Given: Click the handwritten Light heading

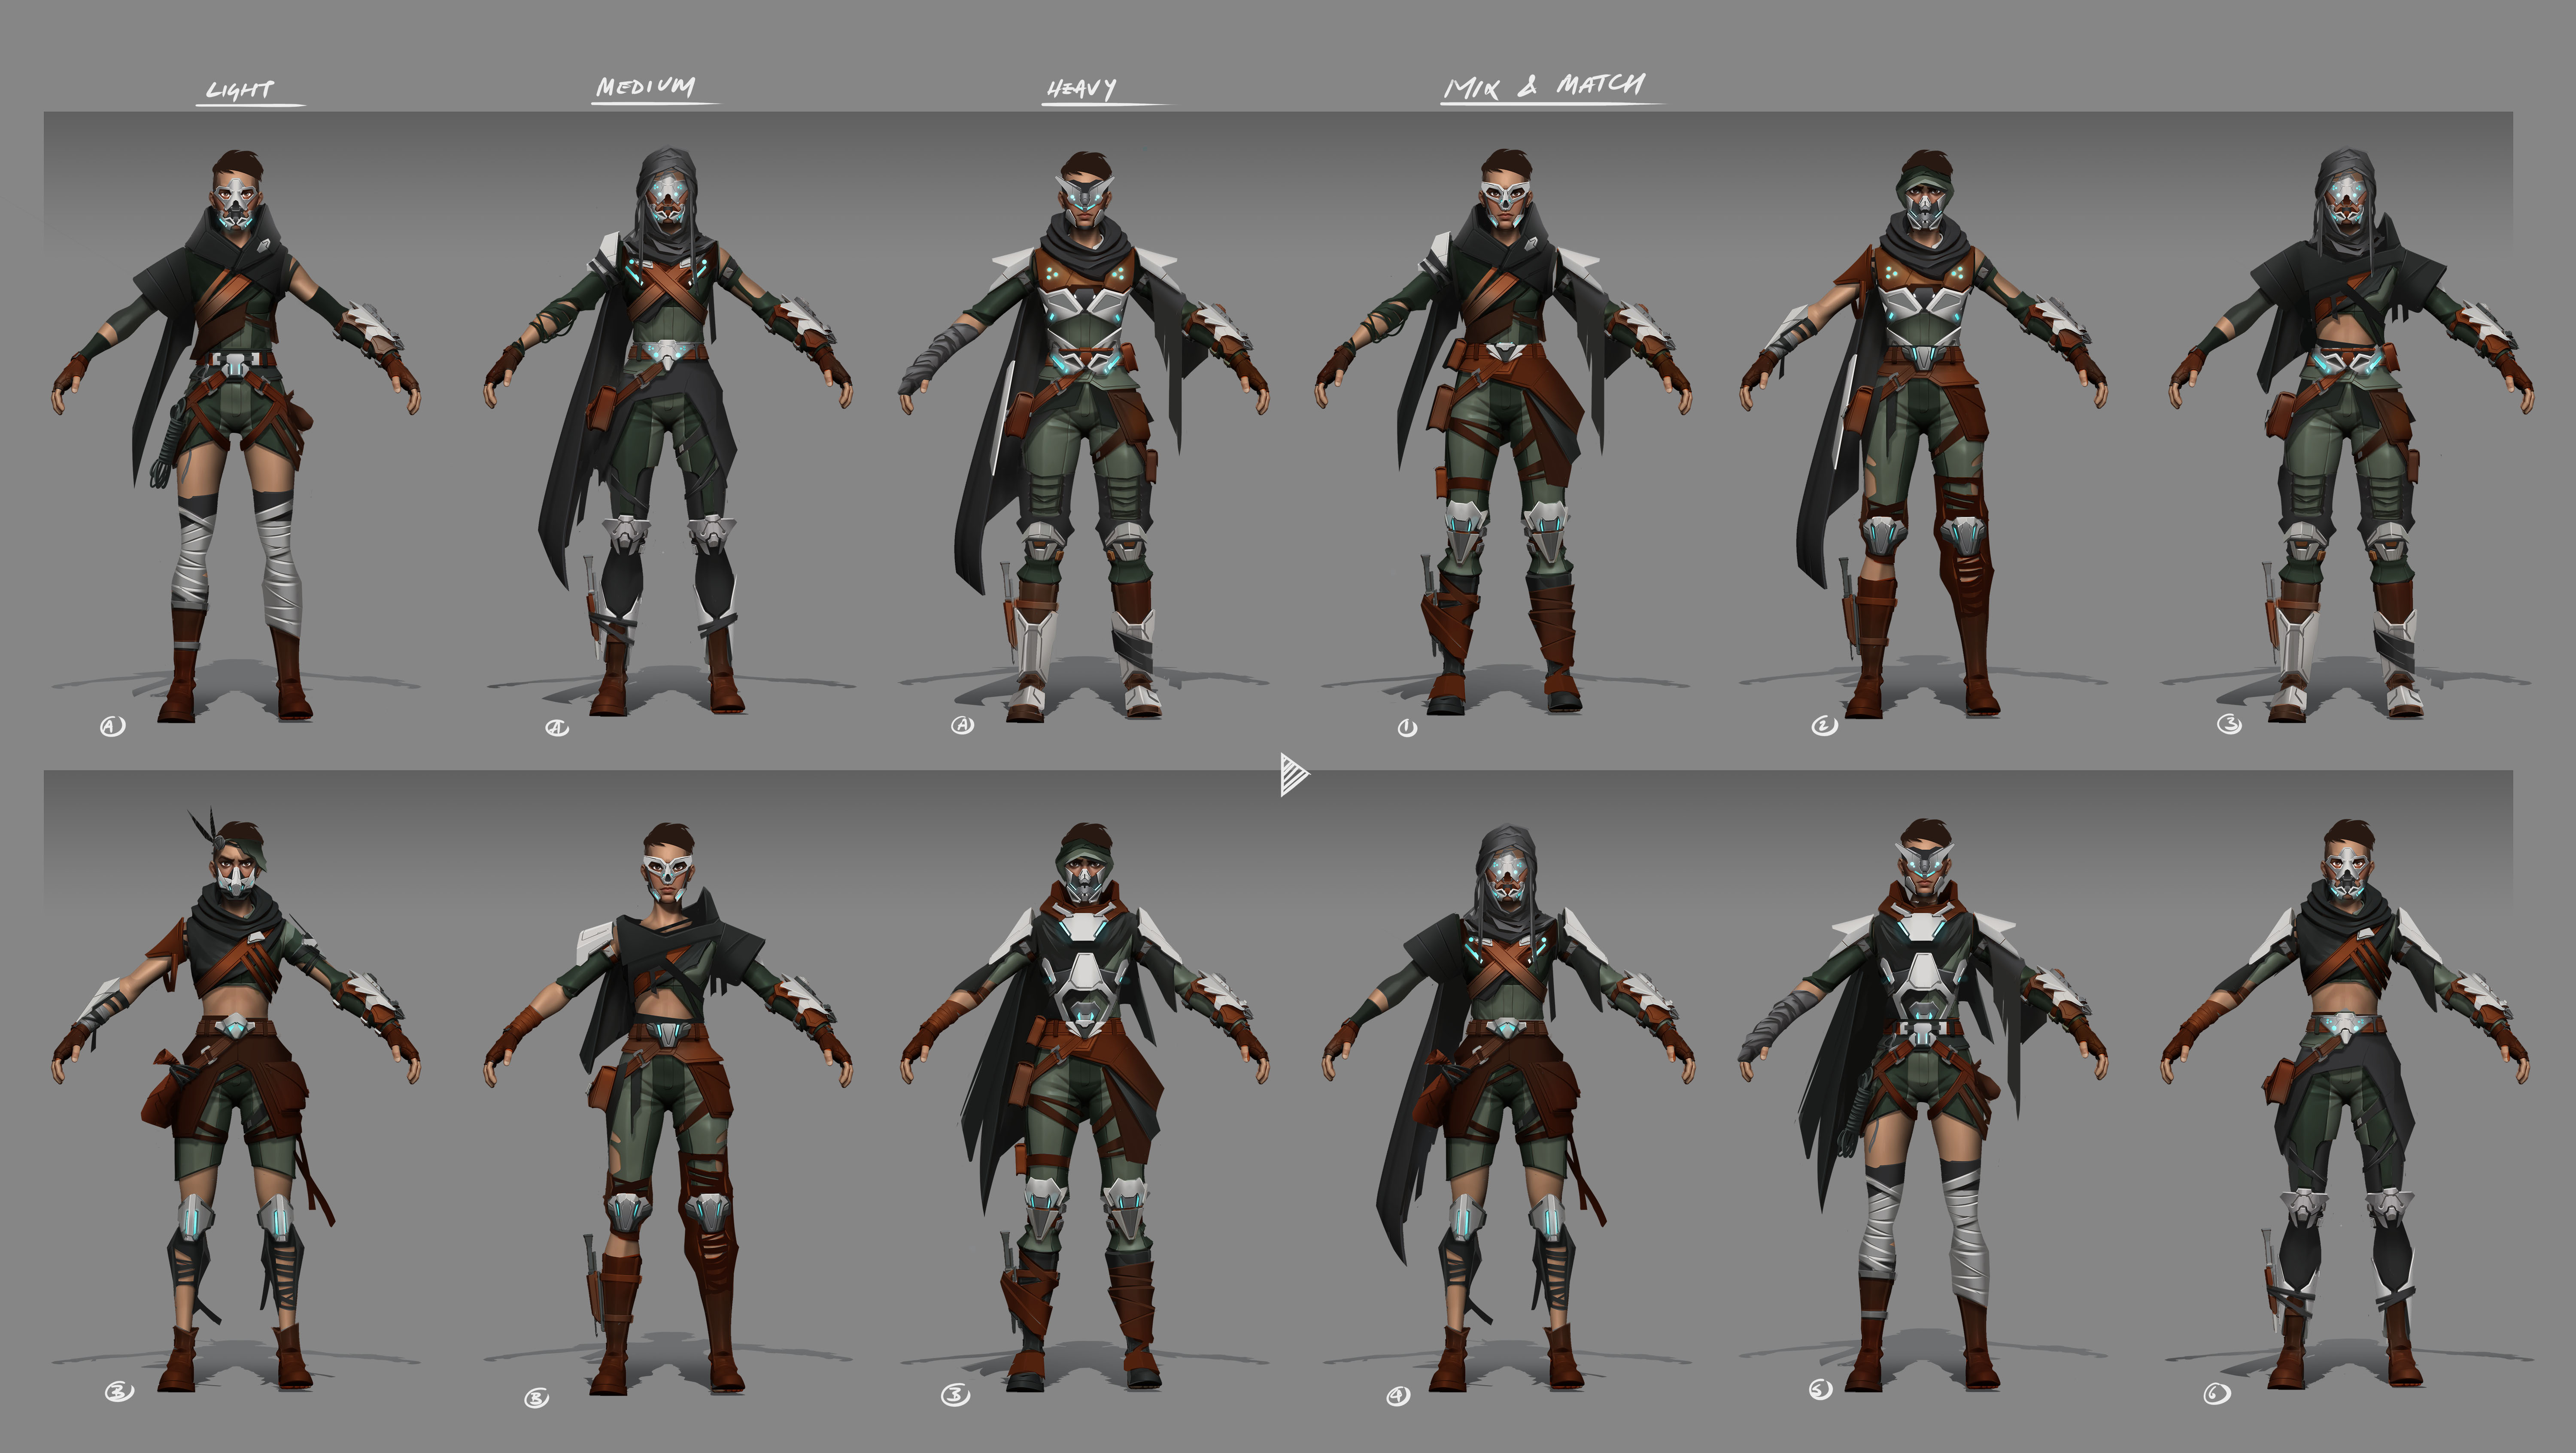Looking at the screenshot, I should (x=240, y=90).
